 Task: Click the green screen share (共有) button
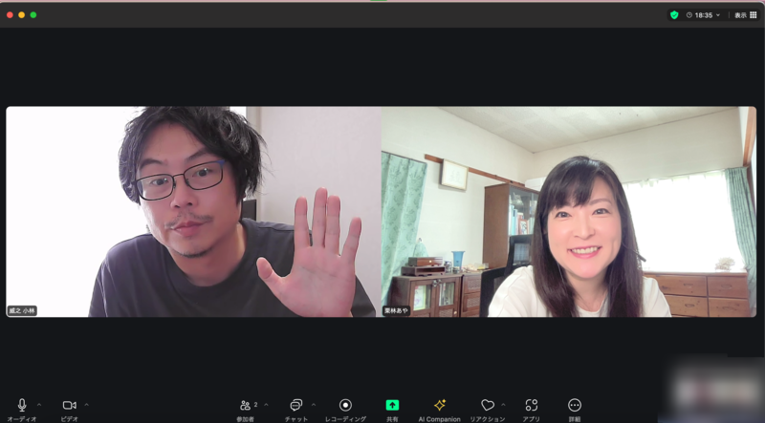[392, 406]
